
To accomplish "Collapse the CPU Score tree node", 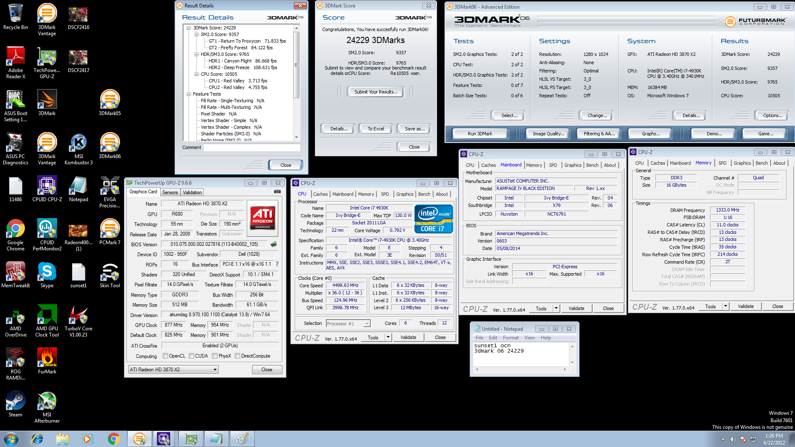I will click(x=197, y=74).
